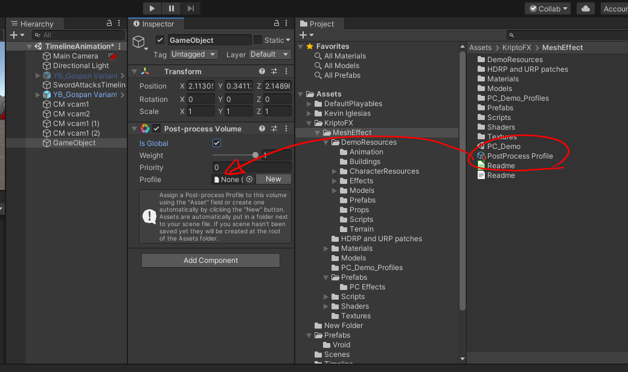Collapse the TimelineAnimation scene in Hierarchy
The width and height of the screenshot is (628, 372).
pos(29,46)
